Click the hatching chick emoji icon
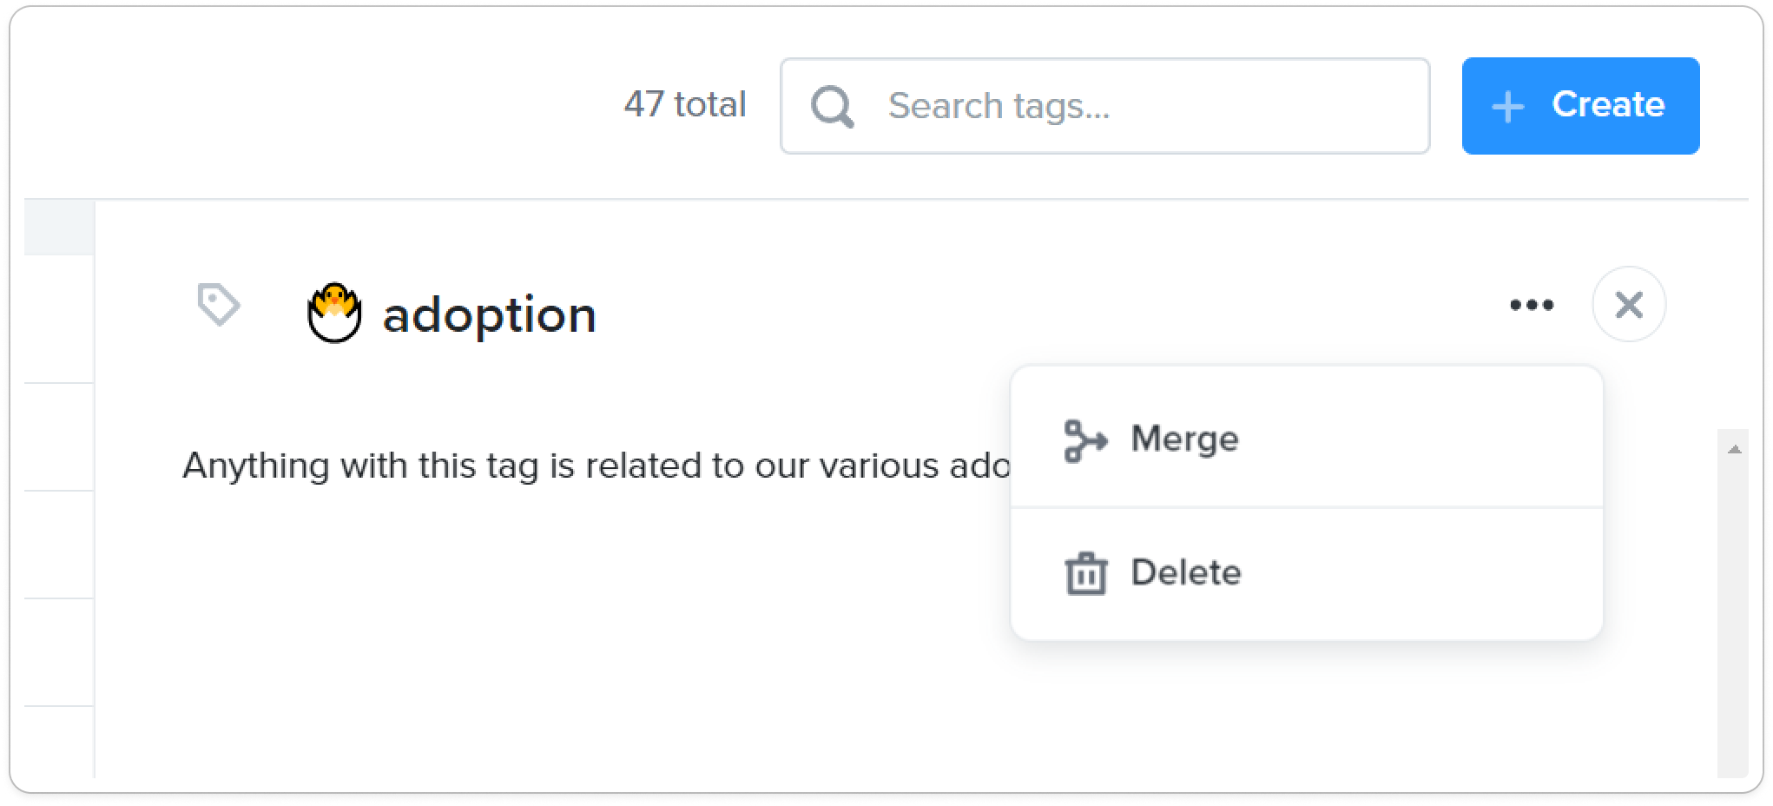This screenshot has height=806, width=1773. click(334, 313)
